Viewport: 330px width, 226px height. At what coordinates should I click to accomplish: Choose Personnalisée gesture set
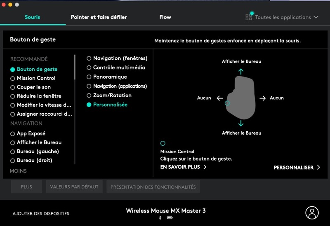click(x=107, y=105)
